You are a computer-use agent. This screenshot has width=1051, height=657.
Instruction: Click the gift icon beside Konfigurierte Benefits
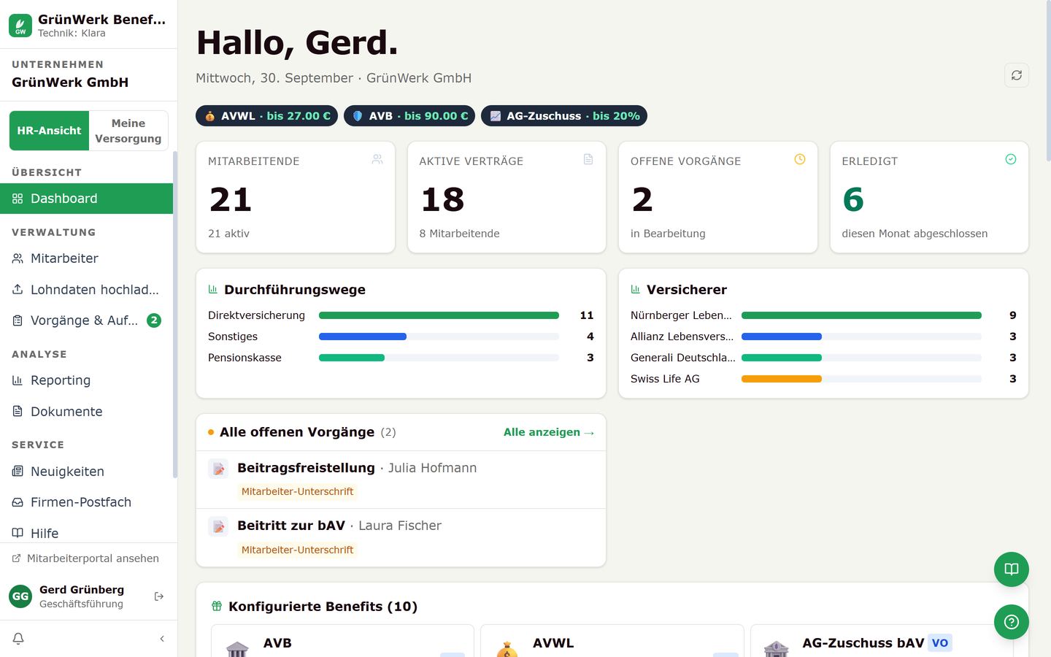[217, 606]
